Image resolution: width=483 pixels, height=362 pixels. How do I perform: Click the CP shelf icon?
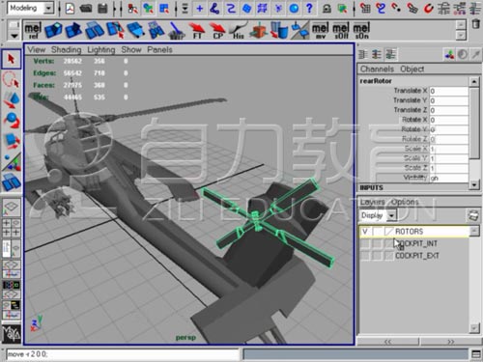pos(217,31)
